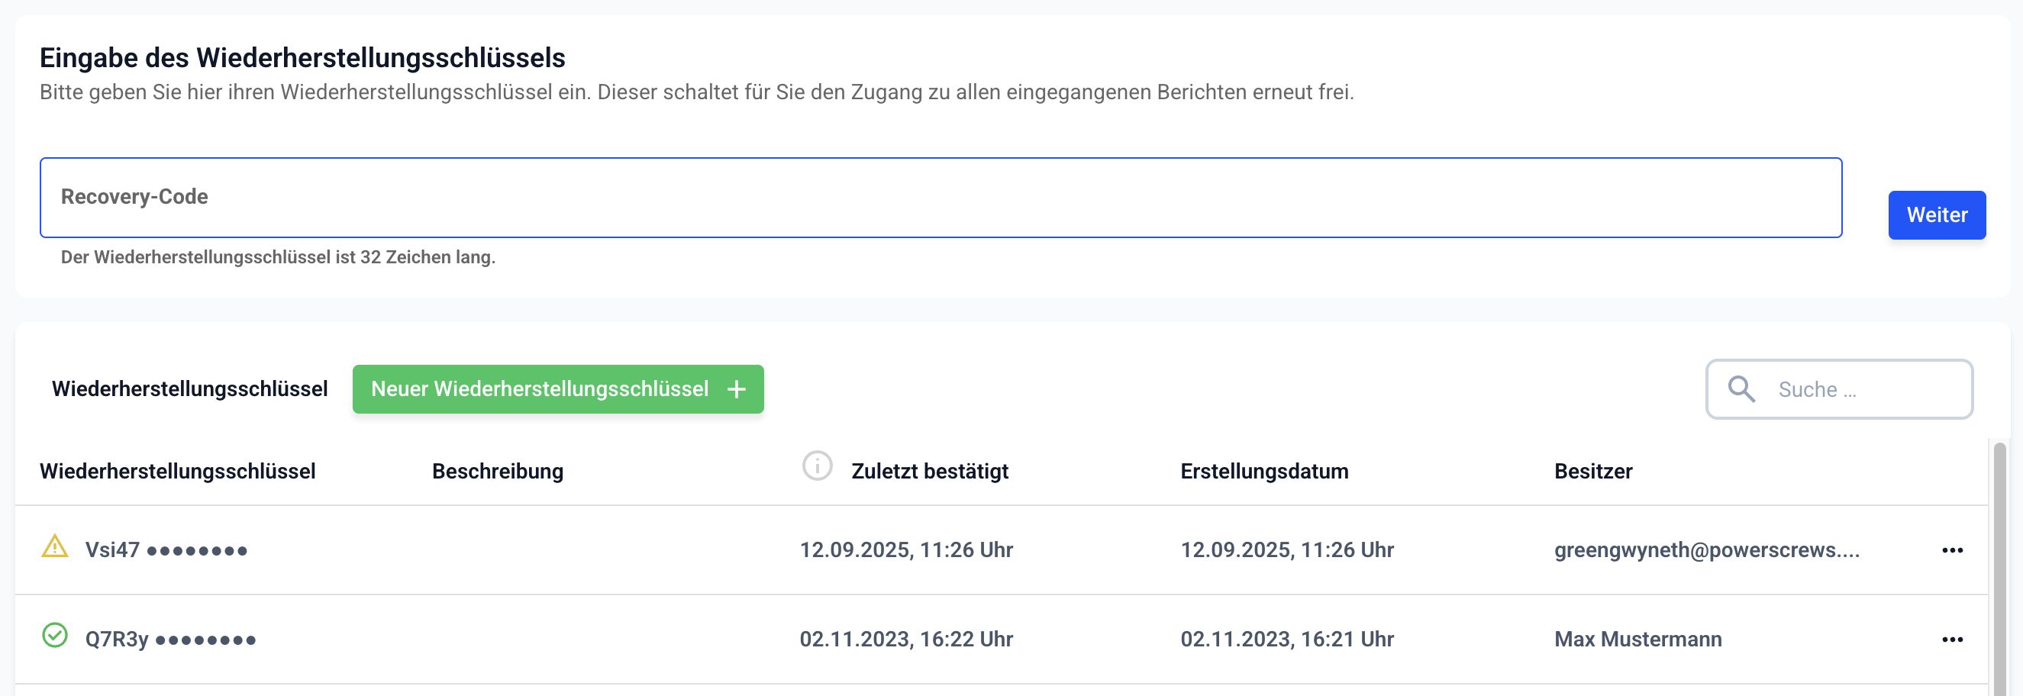Screen dimensions: 2023x696
Task: Click the Beschreibung column header
Action: click(x=497, y=472)
